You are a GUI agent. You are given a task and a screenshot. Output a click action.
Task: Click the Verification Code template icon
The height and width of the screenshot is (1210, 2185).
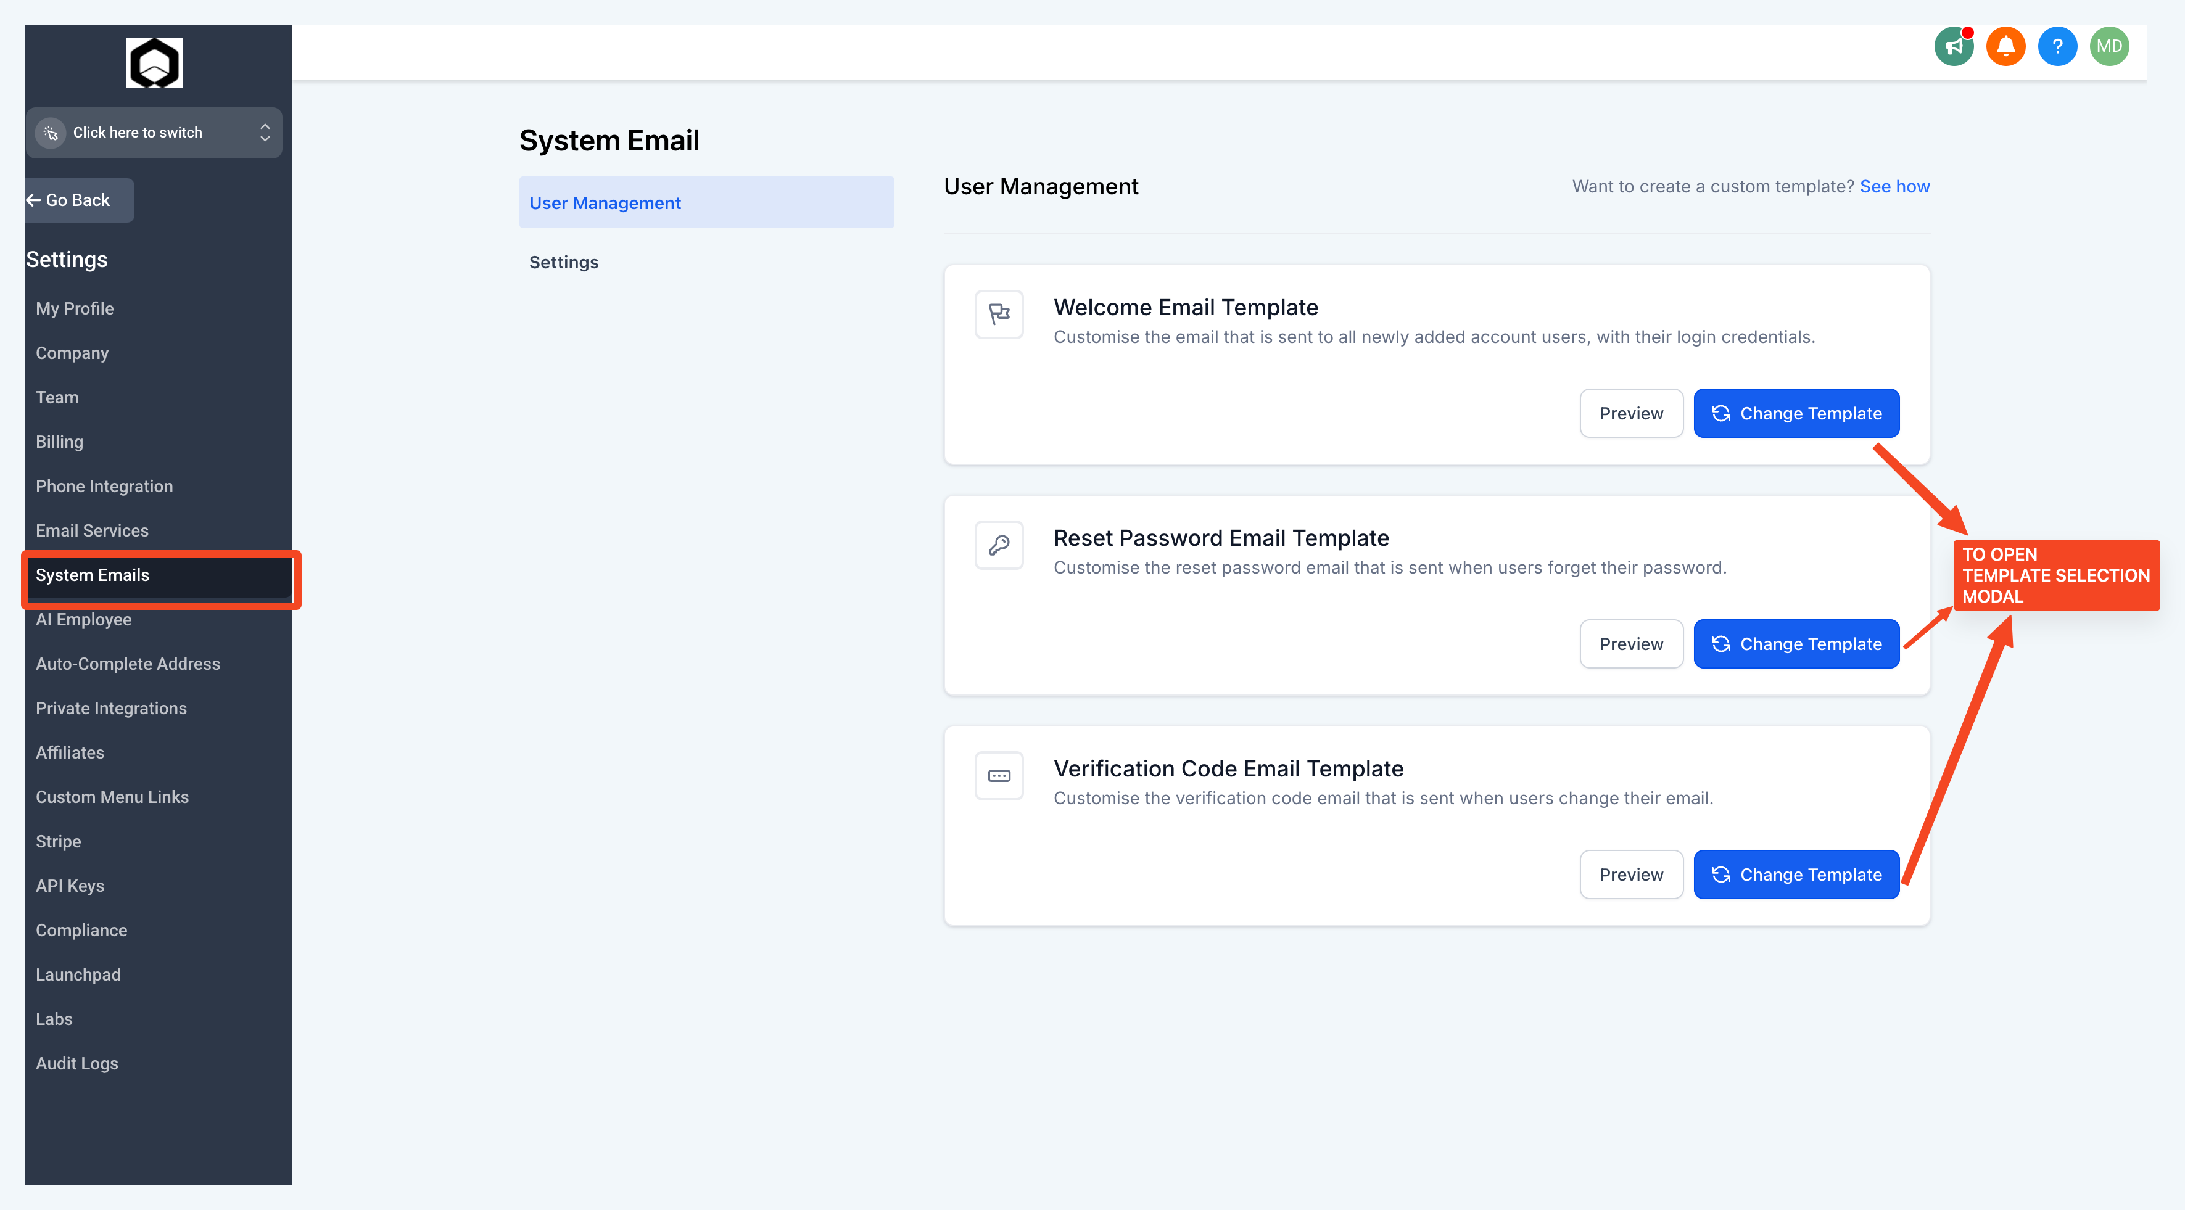click(998, 776)
